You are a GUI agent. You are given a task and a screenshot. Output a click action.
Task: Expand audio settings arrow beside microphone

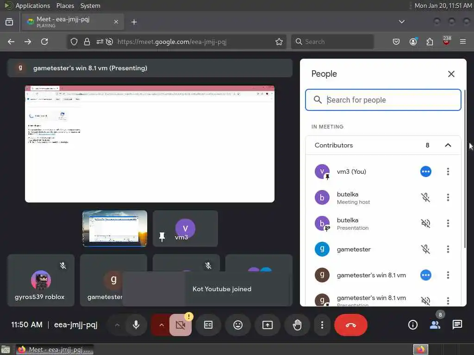[117, 325]
